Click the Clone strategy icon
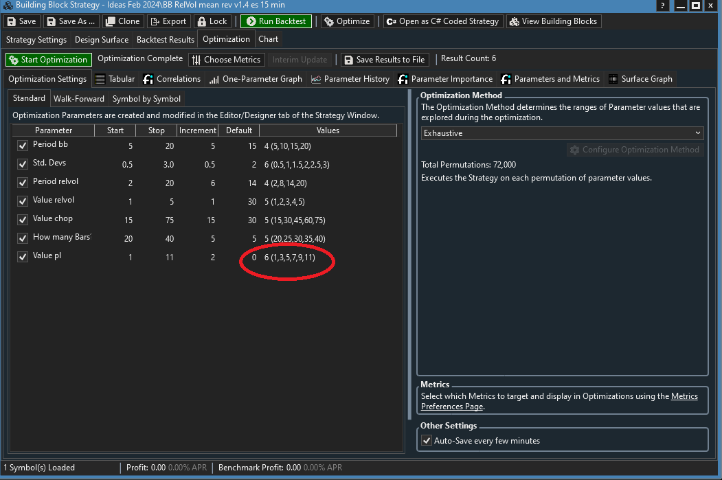722x480 pixels. (109, 21)
